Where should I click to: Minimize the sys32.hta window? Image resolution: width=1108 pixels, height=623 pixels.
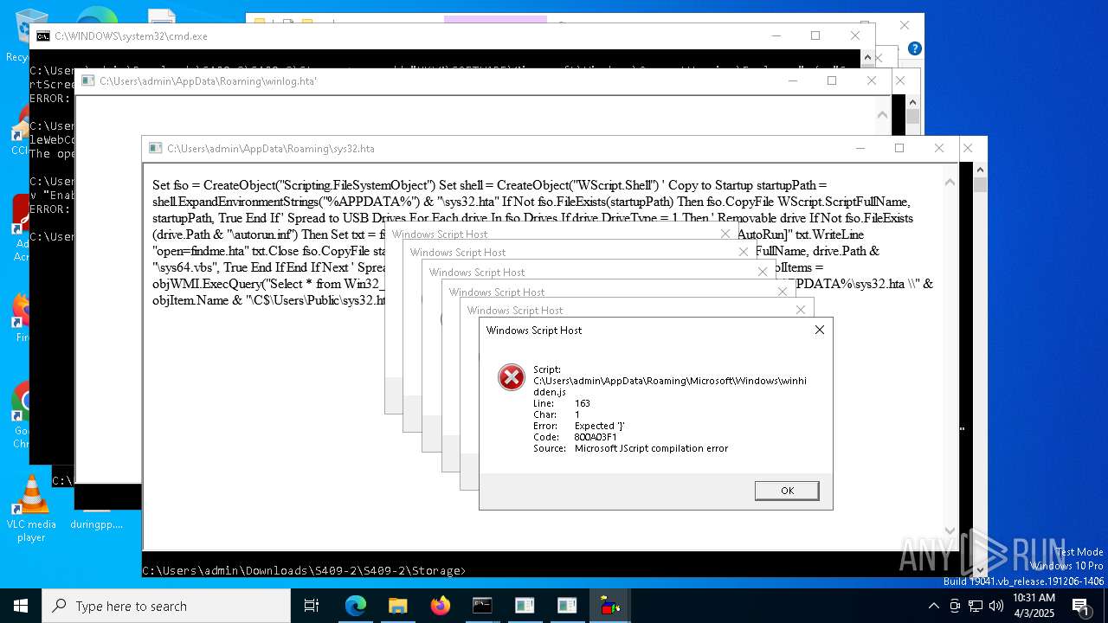click(860, 148)
